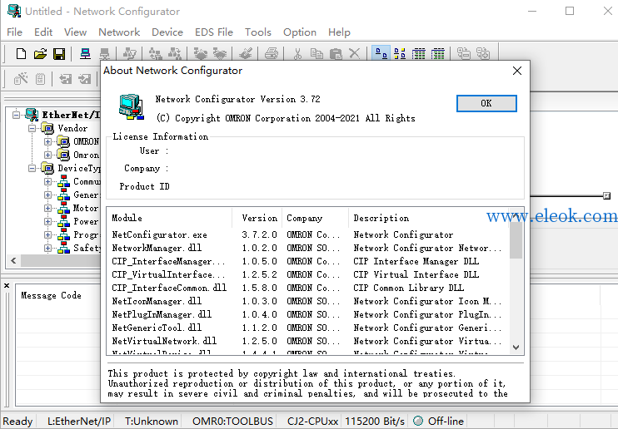Click the Connect to network toolbar icon
Image resolution: width=618 pixels, height=429 pixels.
tap(85, 53)
